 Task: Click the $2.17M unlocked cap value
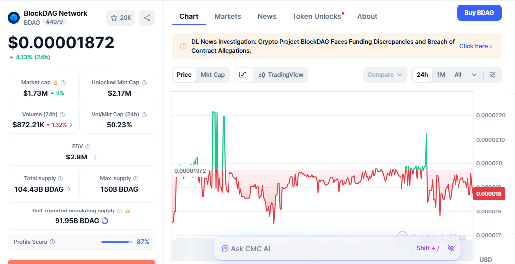pos(119,93)
